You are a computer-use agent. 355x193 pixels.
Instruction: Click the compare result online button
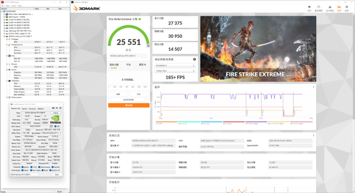pyautogui.click(x=128, y=100)
